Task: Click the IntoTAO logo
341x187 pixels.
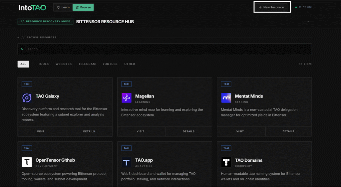Action: click(33, 7)
